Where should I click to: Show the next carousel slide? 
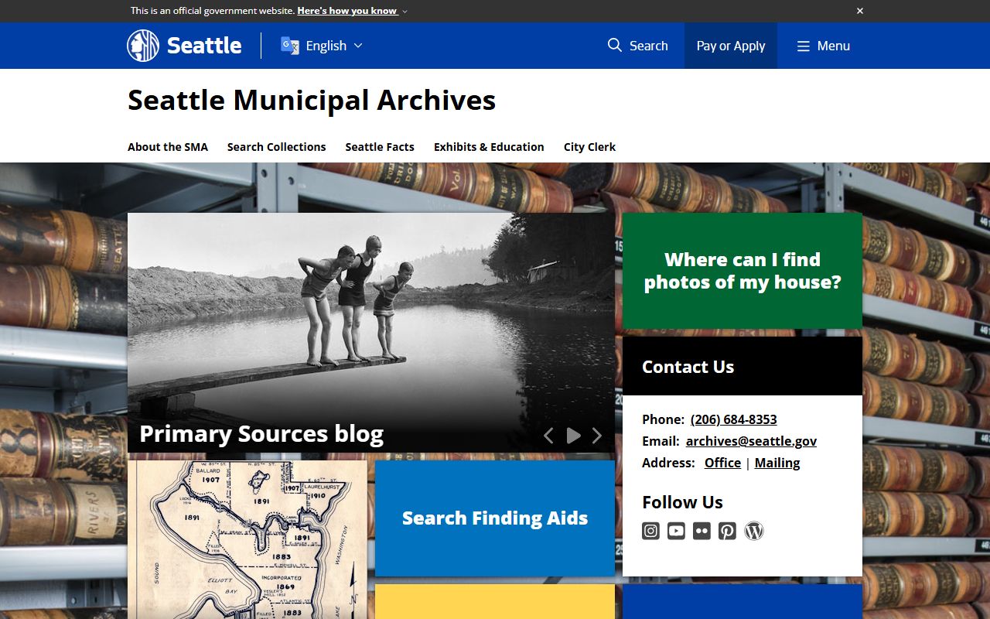[x=597, y=436]
